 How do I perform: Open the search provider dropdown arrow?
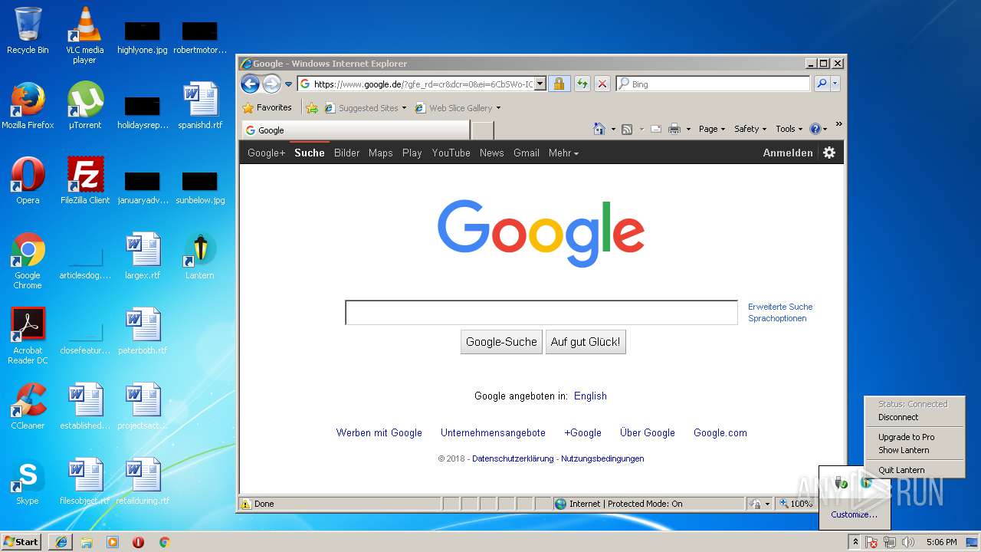pos(835,84)
